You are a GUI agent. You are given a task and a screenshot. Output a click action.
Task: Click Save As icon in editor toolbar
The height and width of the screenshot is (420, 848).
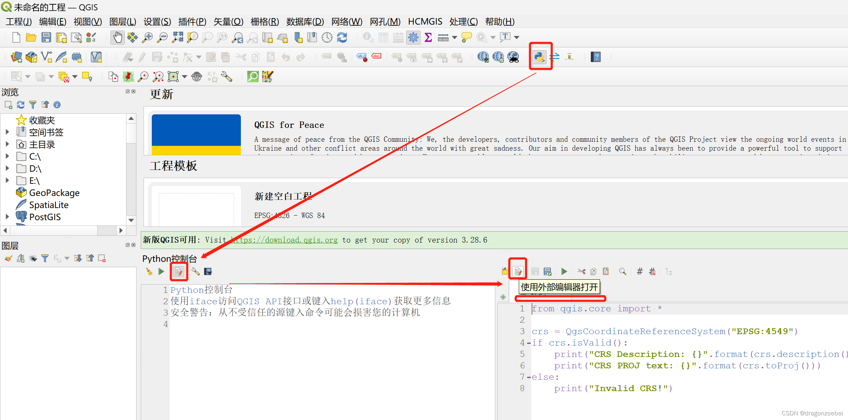coord(548,271)
